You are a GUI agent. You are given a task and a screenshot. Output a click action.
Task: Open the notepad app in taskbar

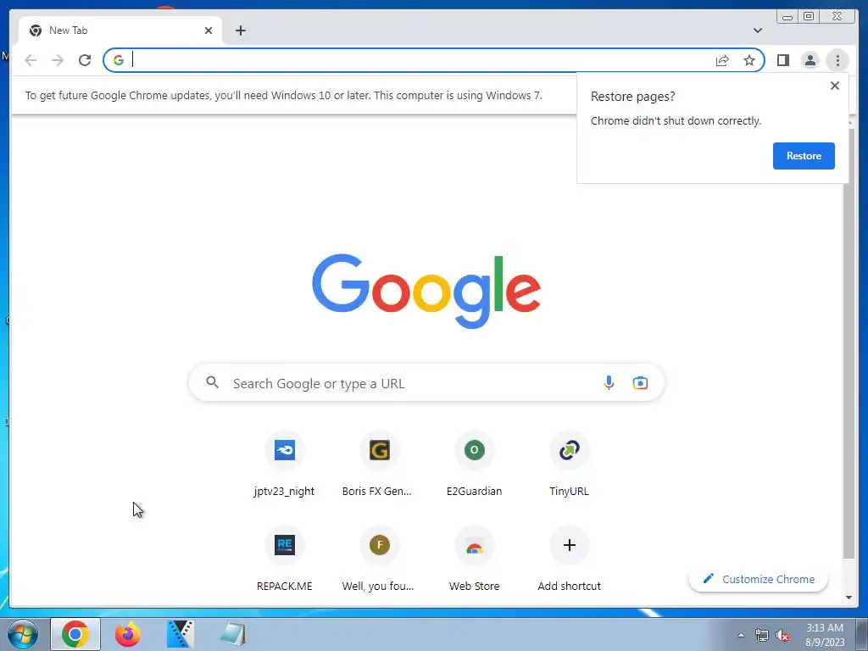click(x=232, y=634)
